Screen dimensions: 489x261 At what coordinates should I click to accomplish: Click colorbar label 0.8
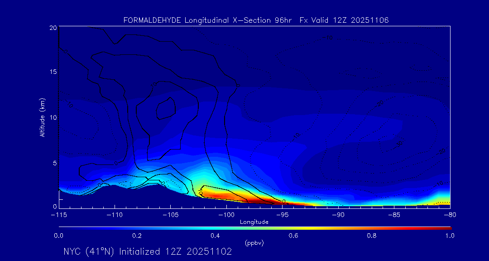[x=372, y=236]
